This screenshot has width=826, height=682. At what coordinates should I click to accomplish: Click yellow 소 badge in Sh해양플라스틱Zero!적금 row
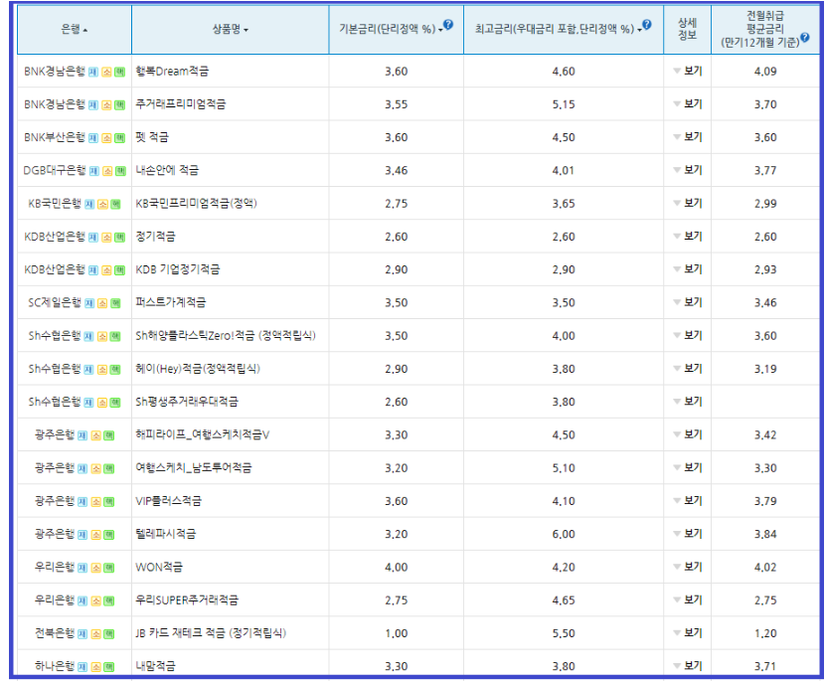(102, 337)
